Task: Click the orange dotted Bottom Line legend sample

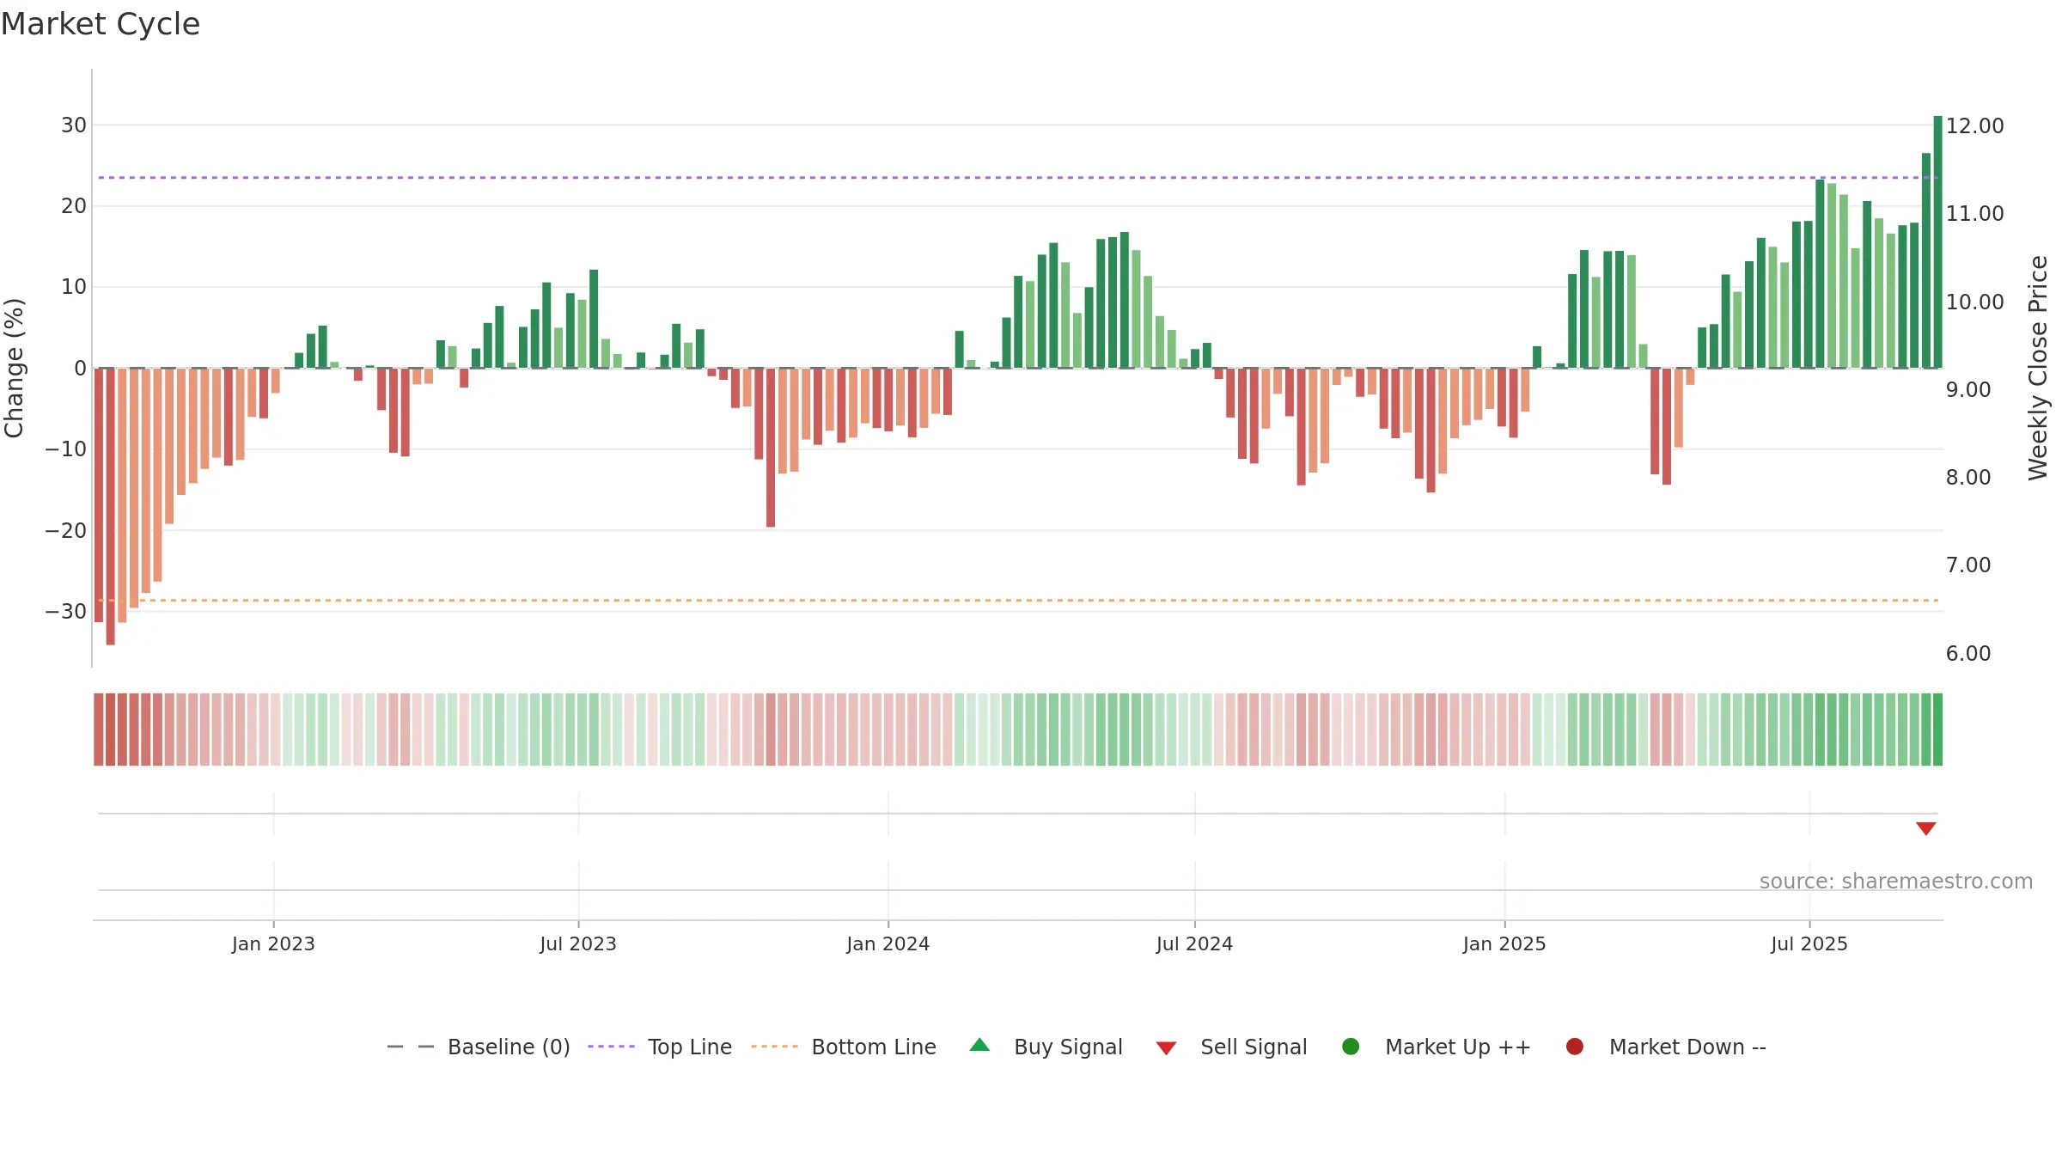Action: click(774, 1047)
